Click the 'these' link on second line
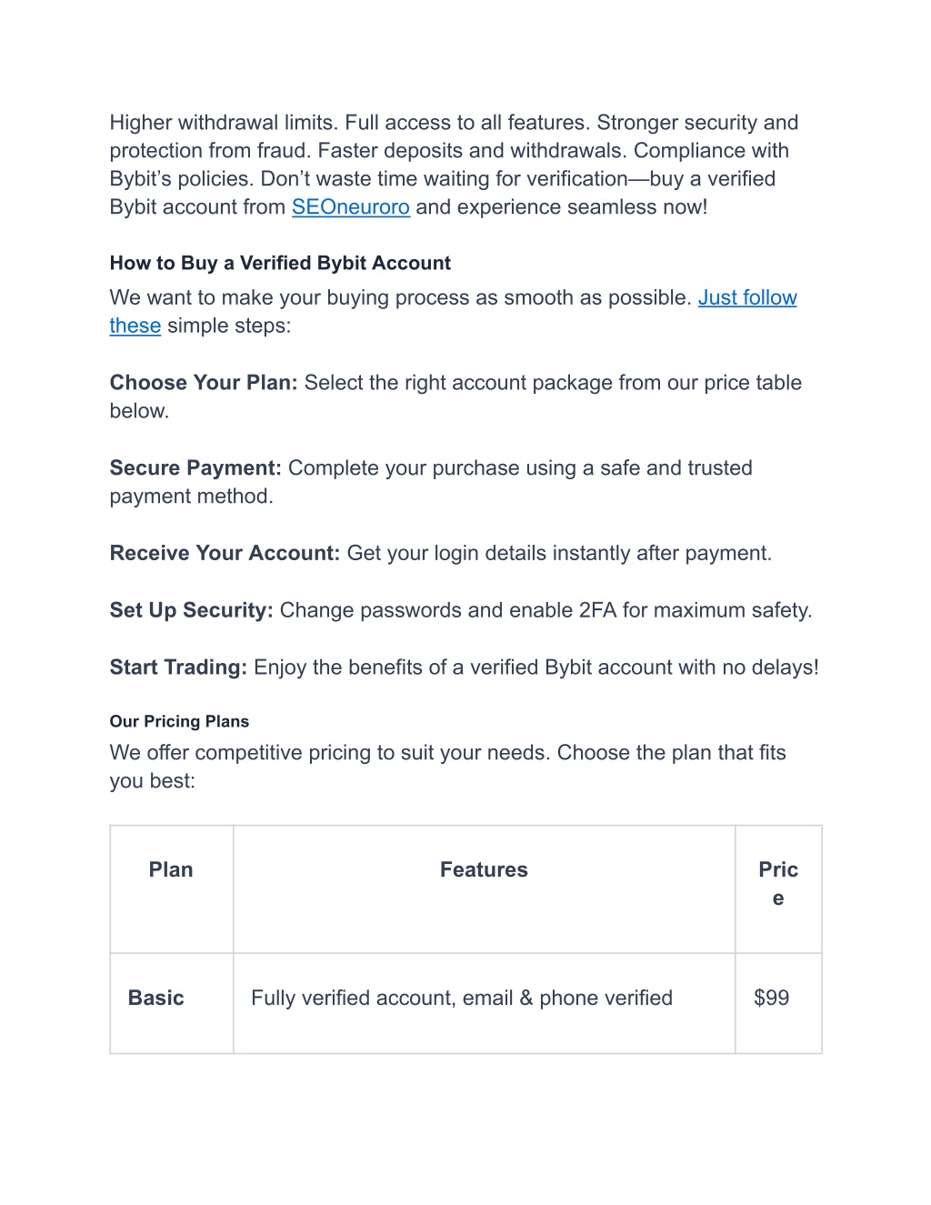This screenshot has height=1205, width=931. pos(135,326)
